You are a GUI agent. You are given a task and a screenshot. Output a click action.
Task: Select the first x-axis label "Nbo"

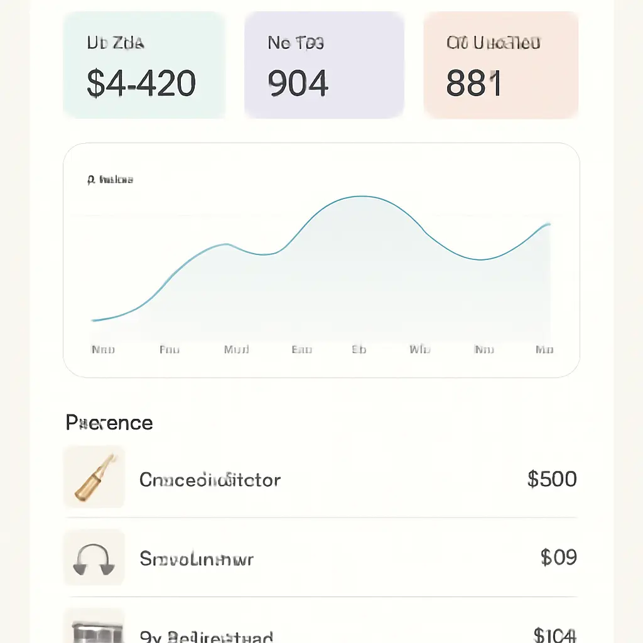tap(103, 350)
